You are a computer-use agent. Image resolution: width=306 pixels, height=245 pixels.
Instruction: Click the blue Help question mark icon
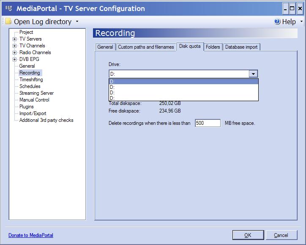(x=277, y=22)
